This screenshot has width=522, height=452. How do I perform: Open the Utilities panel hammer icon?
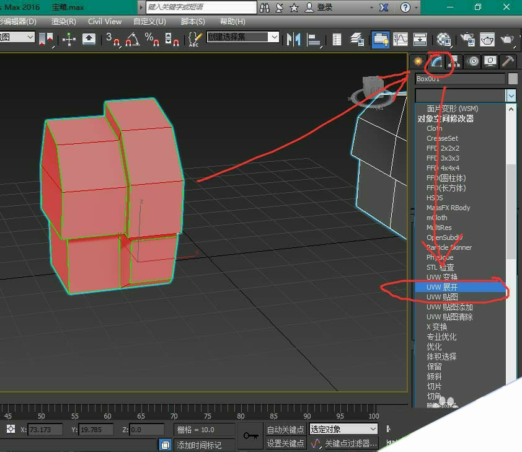click(x=507, y=61)
